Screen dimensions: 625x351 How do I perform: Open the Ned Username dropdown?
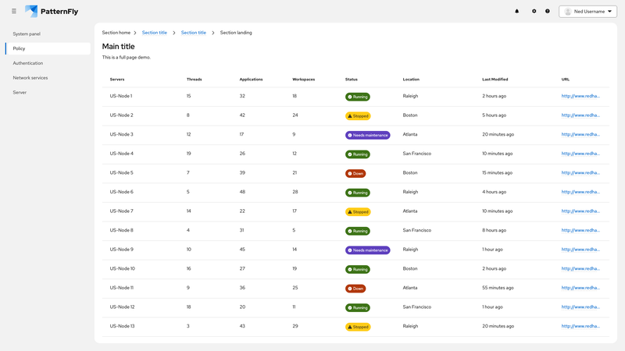click(588, 12)
